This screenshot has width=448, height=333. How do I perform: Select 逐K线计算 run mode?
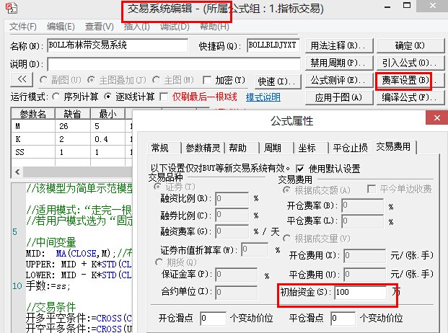pyautogui.click(x=108, y=97)
